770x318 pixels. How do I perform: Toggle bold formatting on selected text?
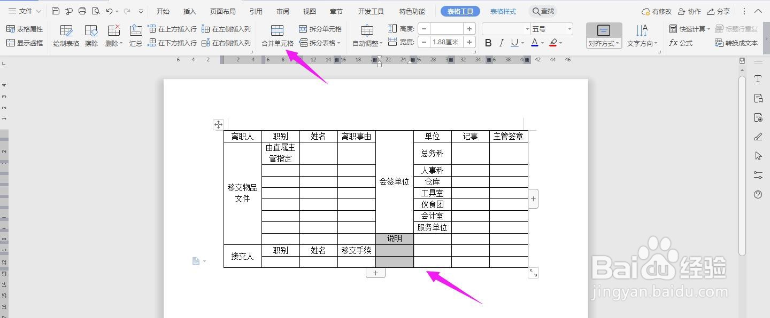[487, 42]
